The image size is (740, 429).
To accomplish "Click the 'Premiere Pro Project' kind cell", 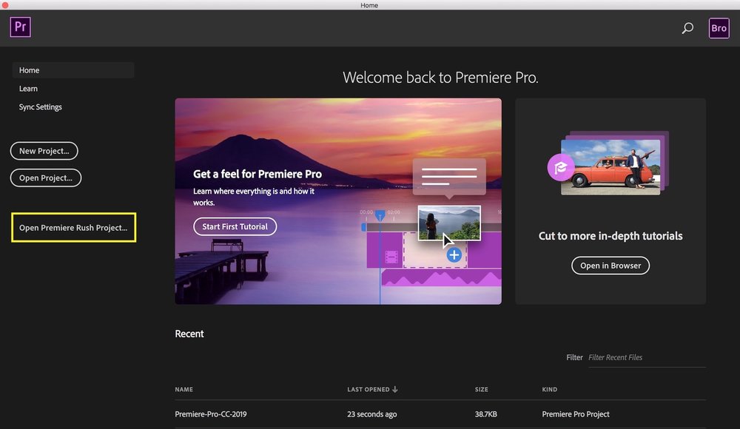I will [575, 414].
